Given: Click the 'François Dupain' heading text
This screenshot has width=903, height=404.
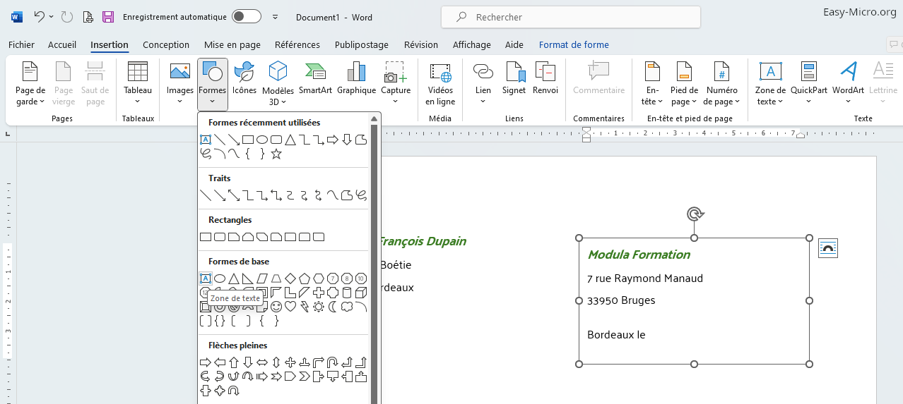Looking at the screenshot, I should [423, 241].
